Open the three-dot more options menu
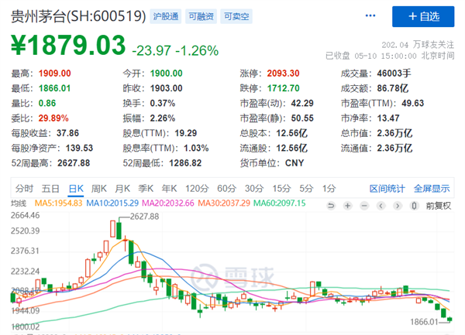 click(370, 15)
